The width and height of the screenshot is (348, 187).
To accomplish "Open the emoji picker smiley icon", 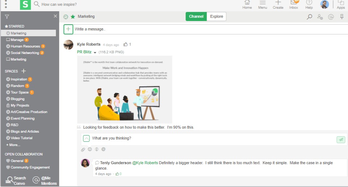I will pyautogui.click(x=90, y=149).
